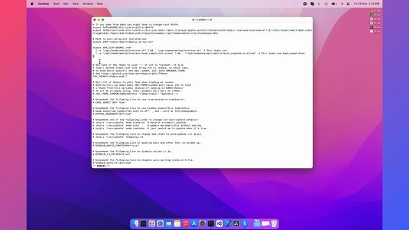Open Control Center from menu bar
The height and width of the screenshot is (230, 409).
pos(348,4)
